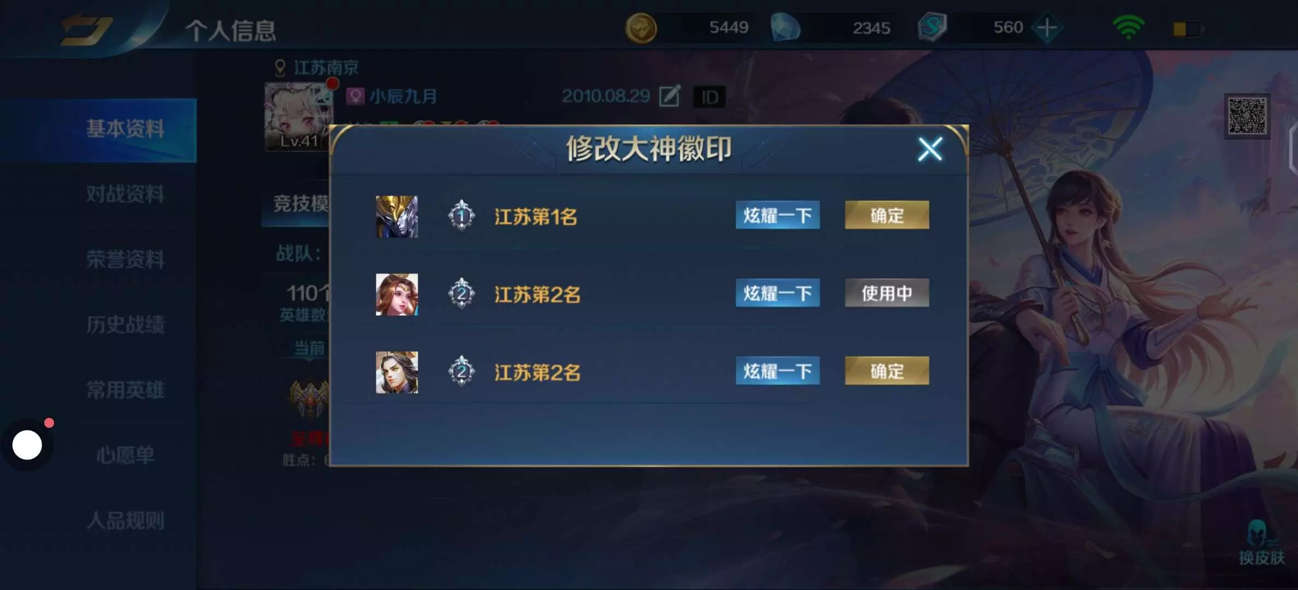Open the 历史战绩 sidebar tab
1298x590 pixels.
click(x=125, y=324)
